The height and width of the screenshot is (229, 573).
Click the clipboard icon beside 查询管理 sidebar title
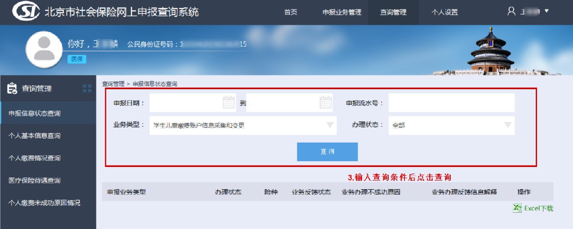click(x=12, y=88)
